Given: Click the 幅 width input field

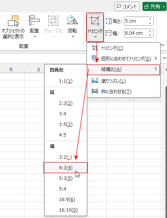Looking at the screenshot, I should click(x=136, y=33).
